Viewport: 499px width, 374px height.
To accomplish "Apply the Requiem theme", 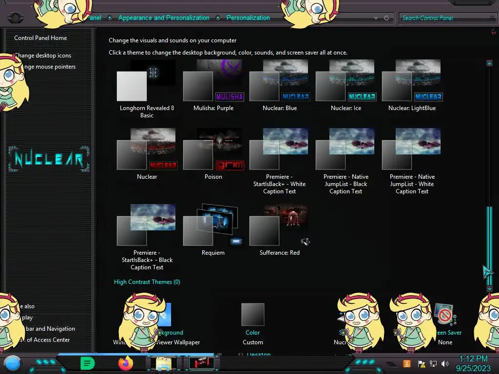I will [x=213, y=230].
